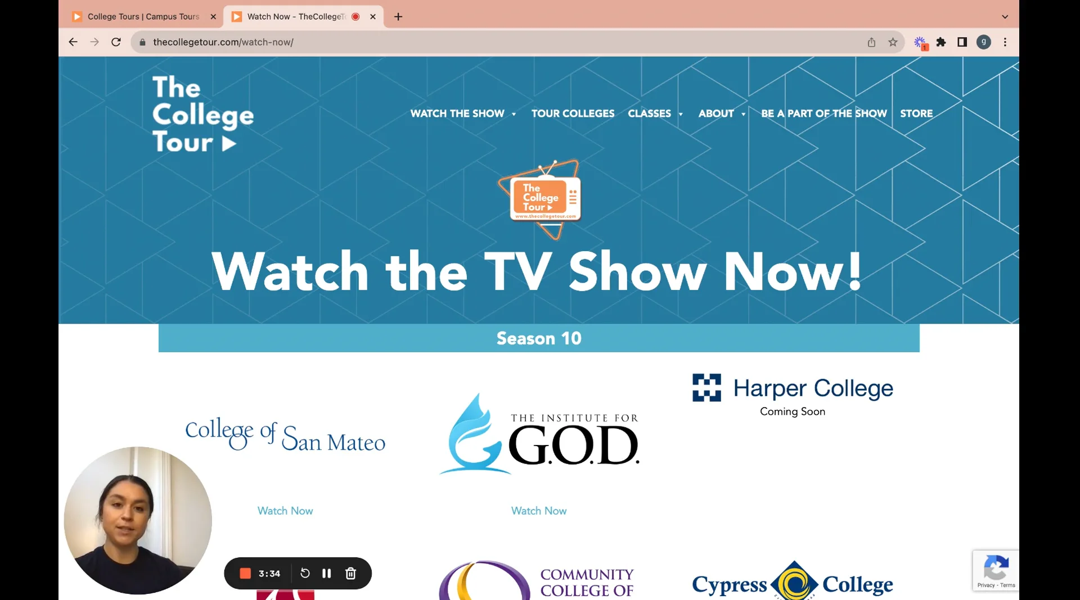Go back to the previous page
Screen dimensions: 1080x600
point(73,42)
